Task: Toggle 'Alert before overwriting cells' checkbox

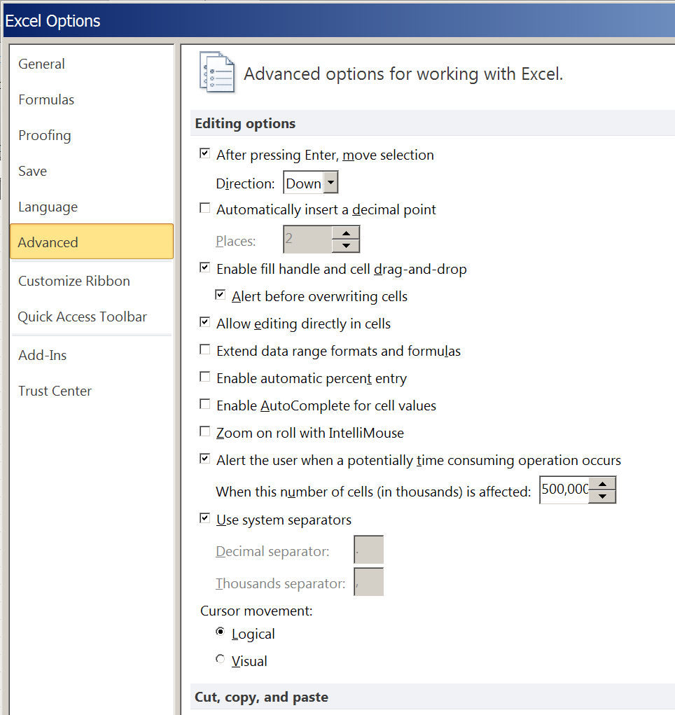Action: (x=221, y=295)
